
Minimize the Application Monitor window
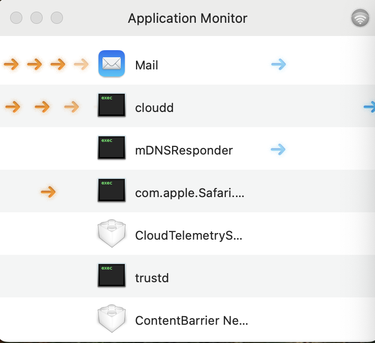pyautogui.click(x=37, y=18)
